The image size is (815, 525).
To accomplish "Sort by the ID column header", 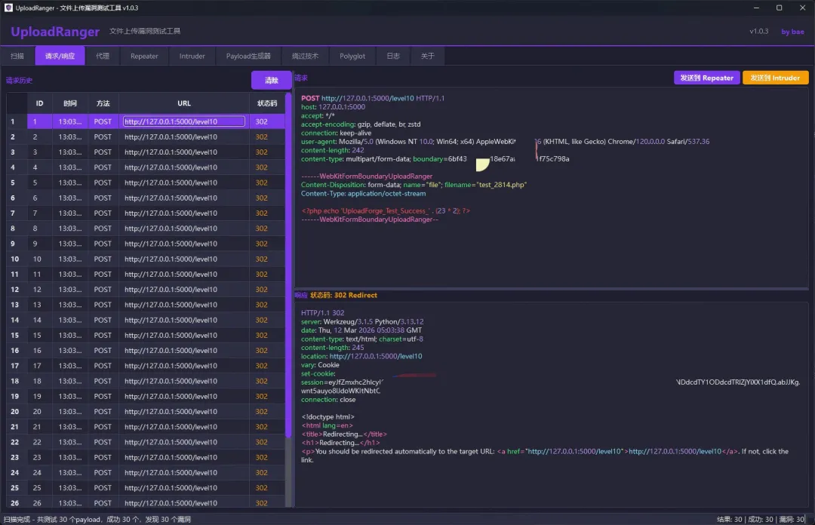I will pos(39,103).
